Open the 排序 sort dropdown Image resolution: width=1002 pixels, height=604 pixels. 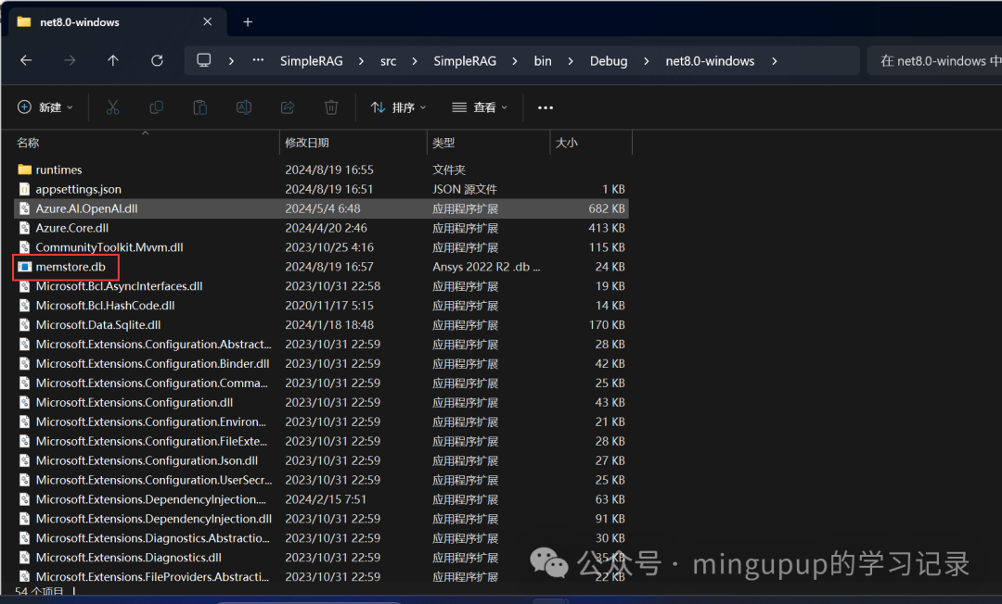tap(397, 107)
